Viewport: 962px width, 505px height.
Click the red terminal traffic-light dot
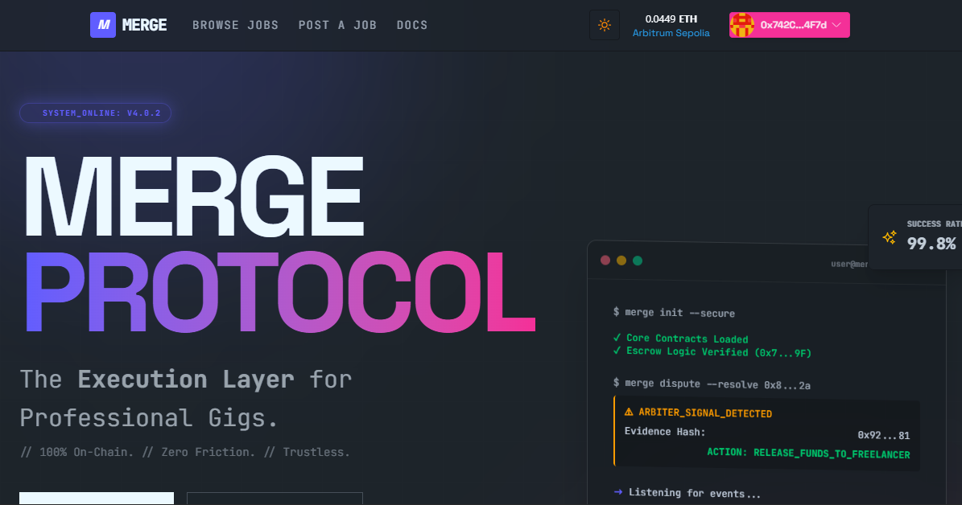point(605,261)
